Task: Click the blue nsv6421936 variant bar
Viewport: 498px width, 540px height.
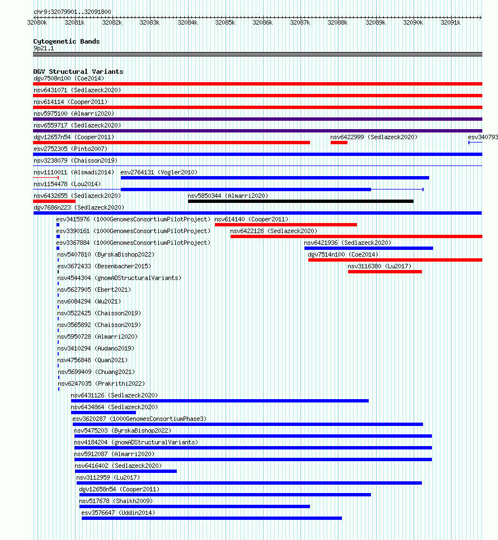Action: pyautogui.click(x=369, y=248)
